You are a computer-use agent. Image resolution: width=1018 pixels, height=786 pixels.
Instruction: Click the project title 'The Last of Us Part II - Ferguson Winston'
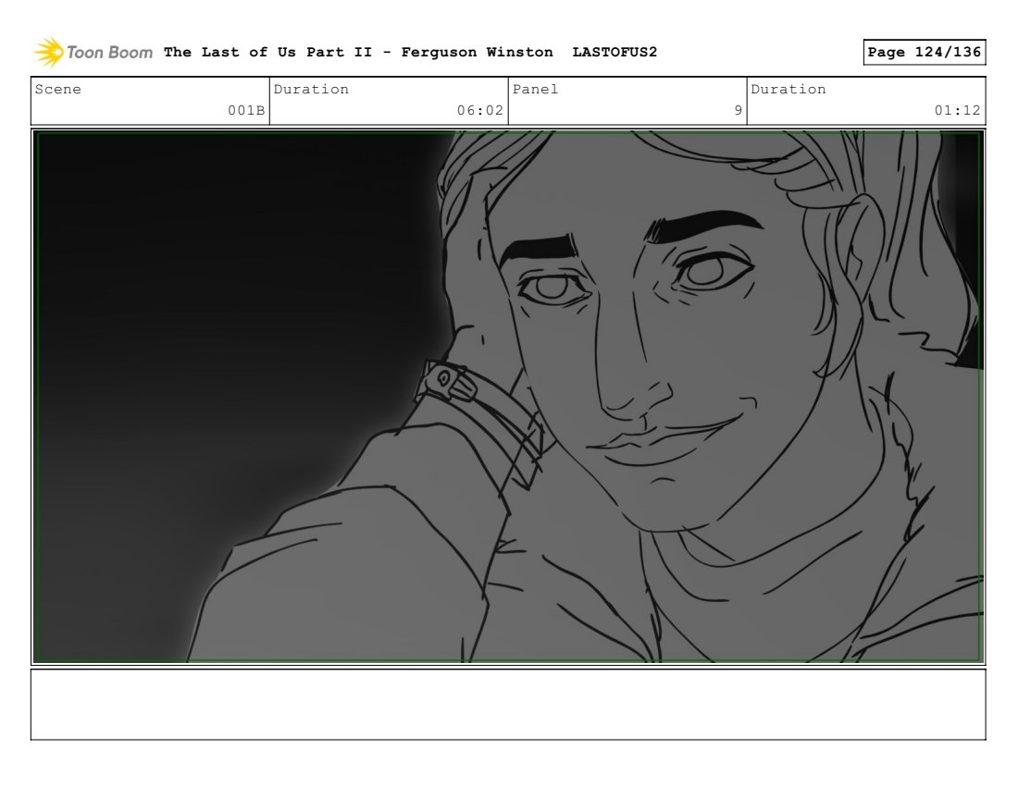coord(358,52)
